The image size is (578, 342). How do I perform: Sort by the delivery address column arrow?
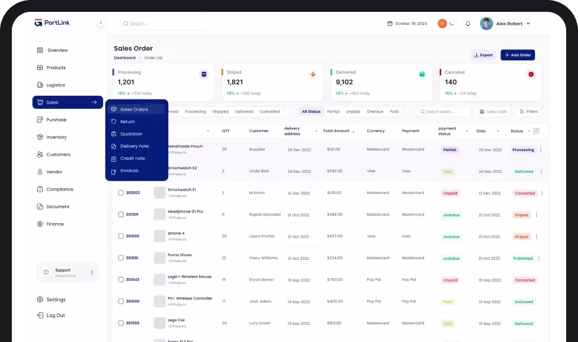[x=316, y=131]
